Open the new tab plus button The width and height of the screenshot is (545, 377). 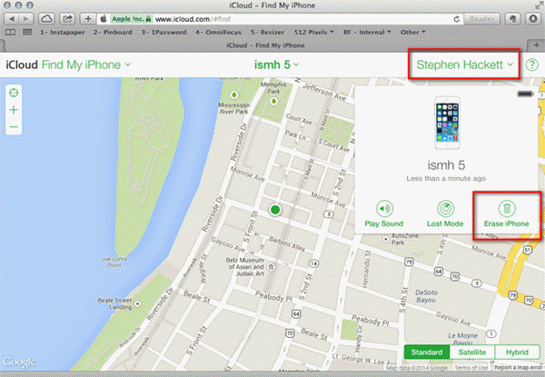point(536,45)
